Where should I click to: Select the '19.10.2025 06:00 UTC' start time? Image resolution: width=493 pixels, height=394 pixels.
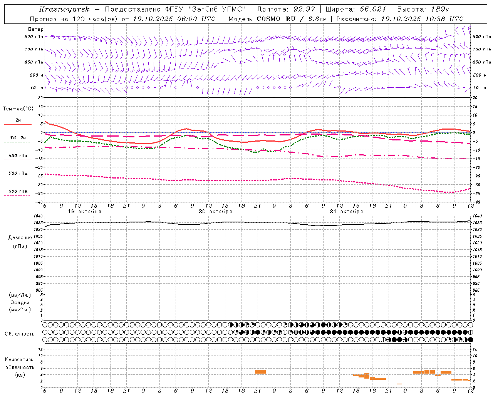(174, 19)
